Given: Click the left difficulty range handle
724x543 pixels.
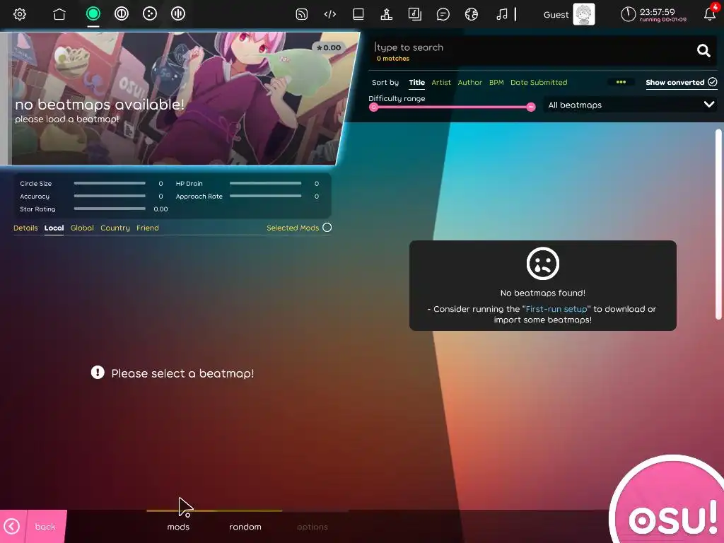Looking at the screenshot, I should (x=373, y=107).
